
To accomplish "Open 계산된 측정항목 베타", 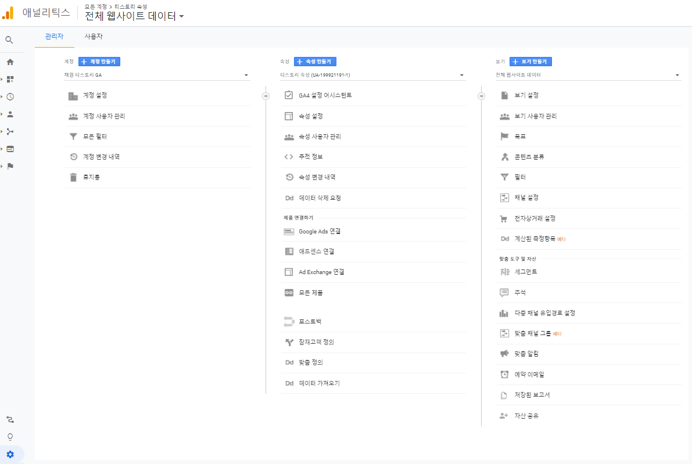I will (x=589, y=239).
